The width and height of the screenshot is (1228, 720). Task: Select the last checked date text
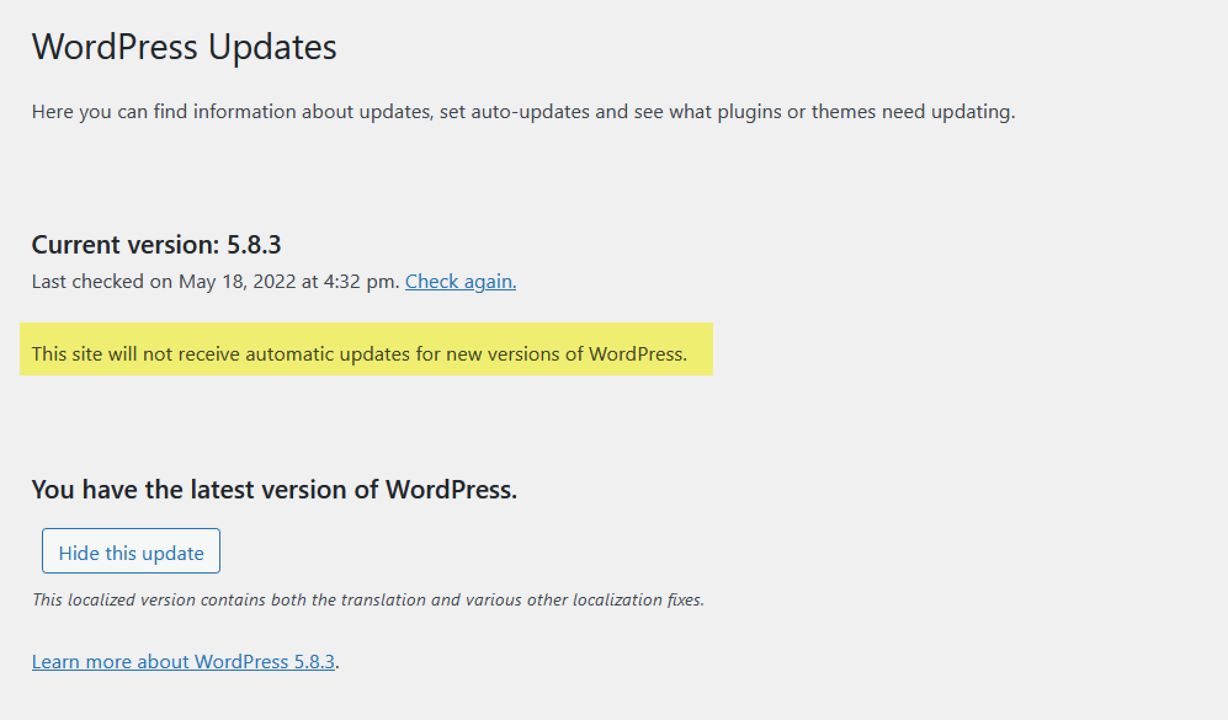(x=216, y=281)
